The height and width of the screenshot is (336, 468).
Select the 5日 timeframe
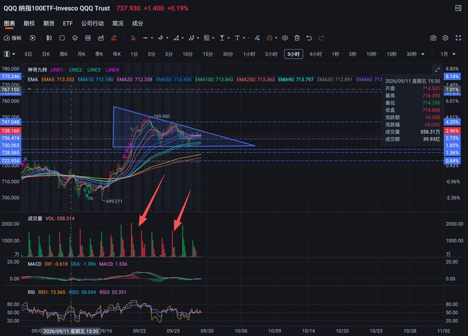click(x=28, y=54)
